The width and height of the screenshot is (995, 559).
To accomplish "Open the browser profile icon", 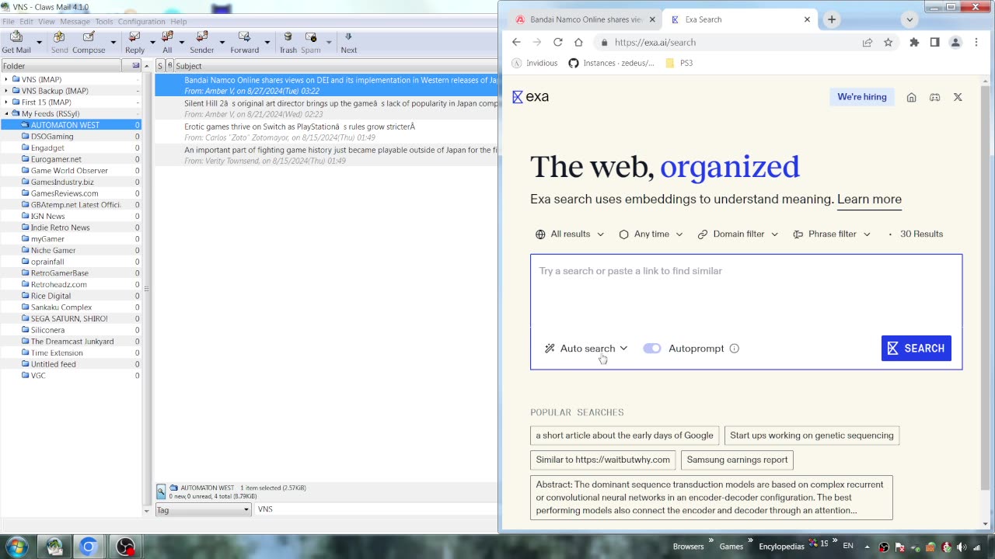I will coord(955,43).
